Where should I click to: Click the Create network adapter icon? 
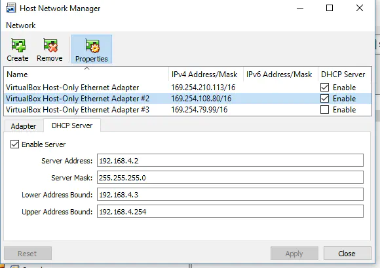click(18, 45)
